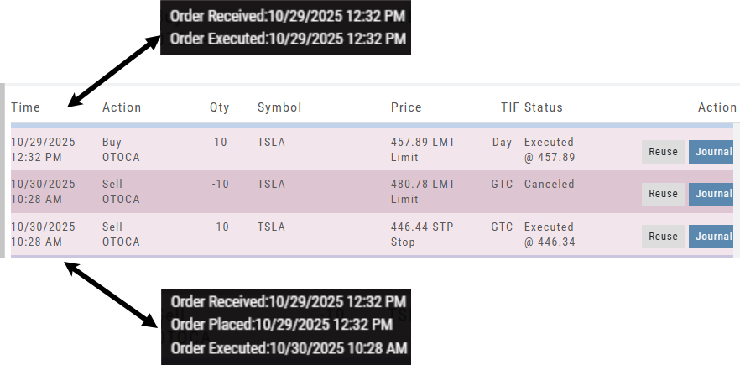Click Reuse on the TSLA Buy order
Screen dimensions: 740x365
(663, 152)
